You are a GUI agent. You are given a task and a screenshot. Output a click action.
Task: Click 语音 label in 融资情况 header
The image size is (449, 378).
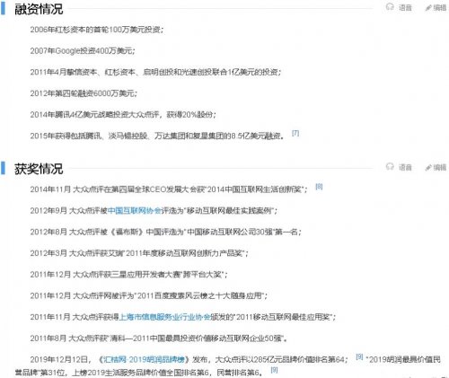click(405, 8)
